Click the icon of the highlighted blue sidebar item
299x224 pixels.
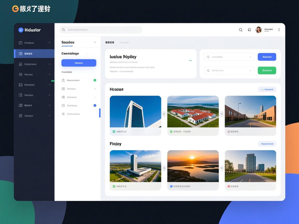click(x=21, y=54)
